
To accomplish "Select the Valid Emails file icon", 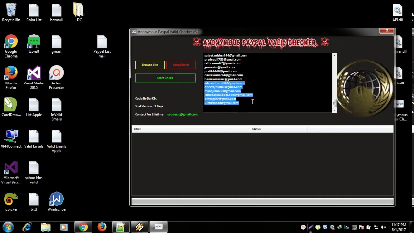I will click(x=34, y=139).
